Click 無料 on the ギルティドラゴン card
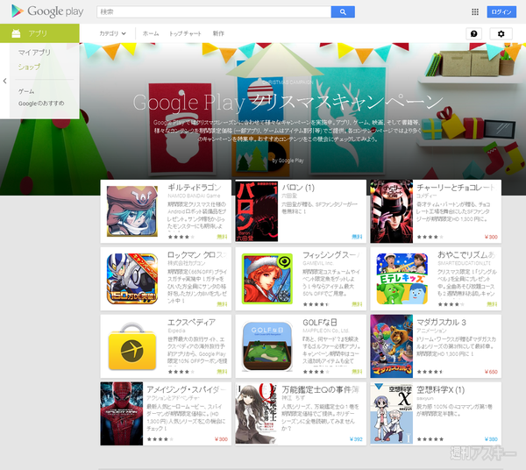This screenshot has width=526, height=470. [x=222, y=237]
